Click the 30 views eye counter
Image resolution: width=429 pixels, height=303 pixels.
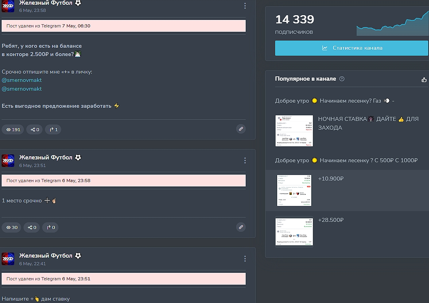click(x=12, y=227)
